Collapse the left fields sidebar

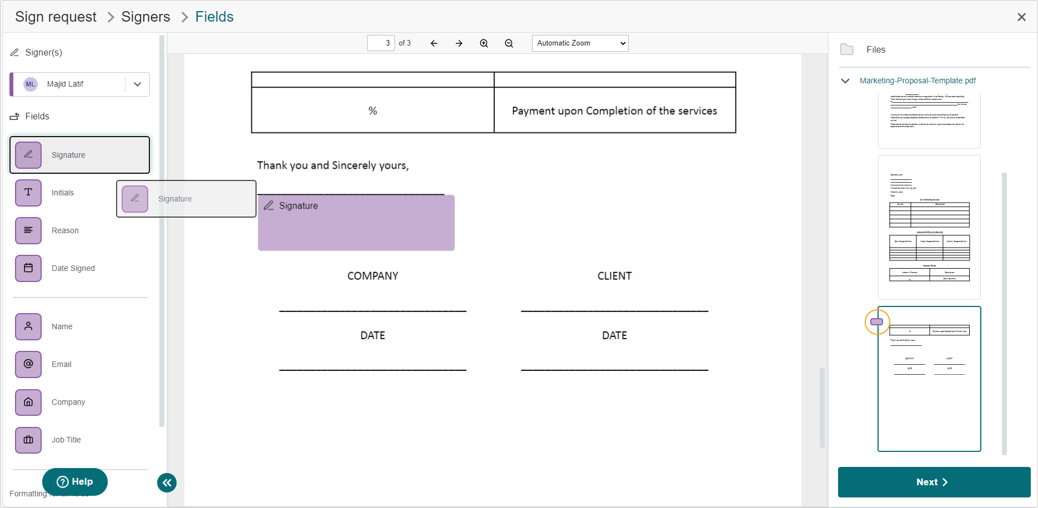[x=167, y=482]
